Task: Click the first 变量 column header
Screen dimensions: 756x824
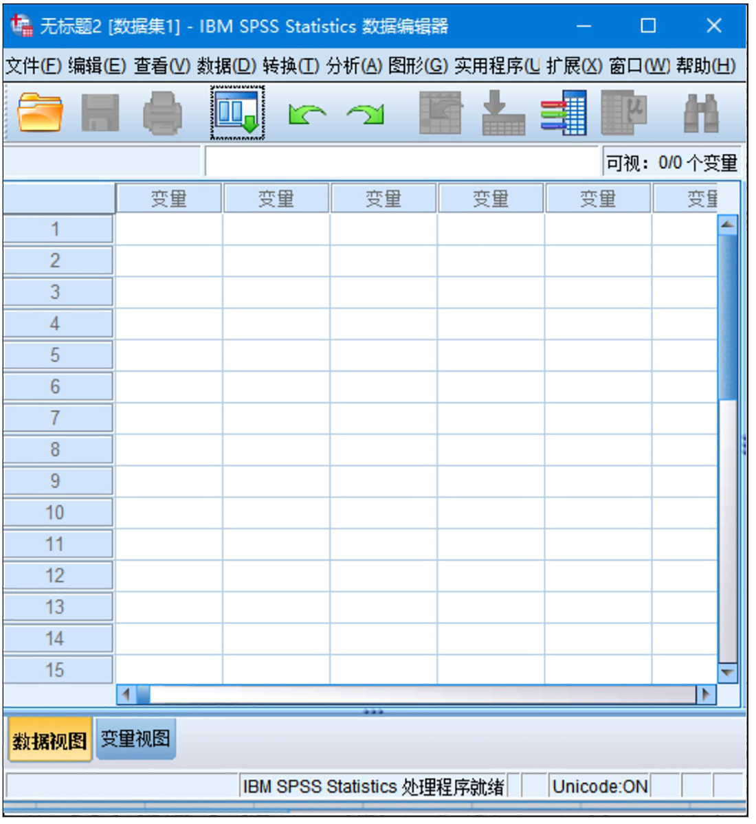Action: [x=168, y=199]
